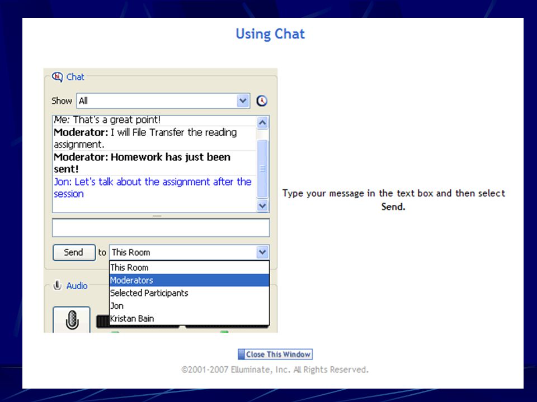This screenshot has height=402, width=537.
Task: Collapse the 'to' recipient dropdown arrow
Action: pyautogui.click(x=262, y=252)
